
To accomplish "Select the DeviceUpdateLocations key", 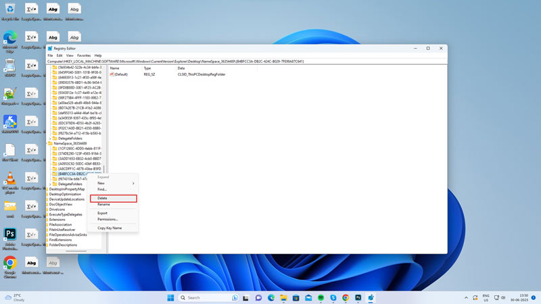I will point(66,199).
